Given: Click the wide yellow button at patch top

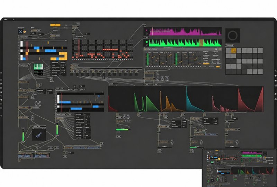Looking at the screenshot, I should (55, 25).
